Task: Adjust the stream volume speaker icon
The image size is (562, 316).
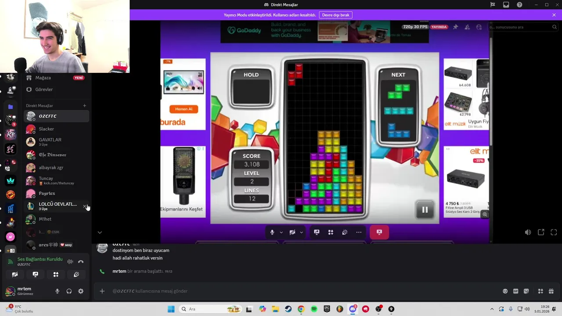Action: click(x=528, y=232)
